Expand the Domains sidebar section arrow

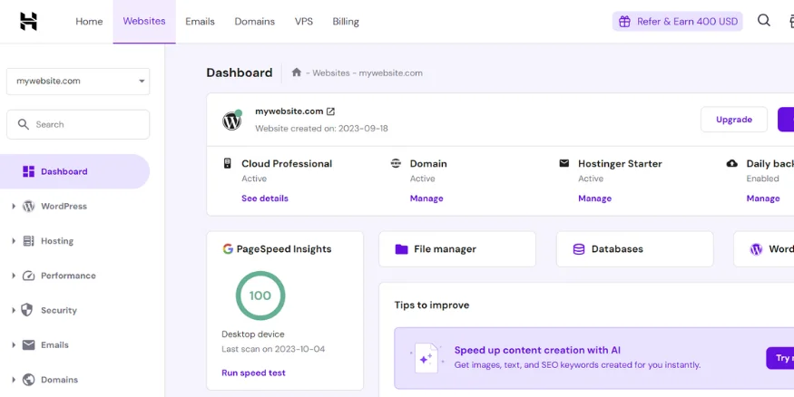(x=14, y=379)
